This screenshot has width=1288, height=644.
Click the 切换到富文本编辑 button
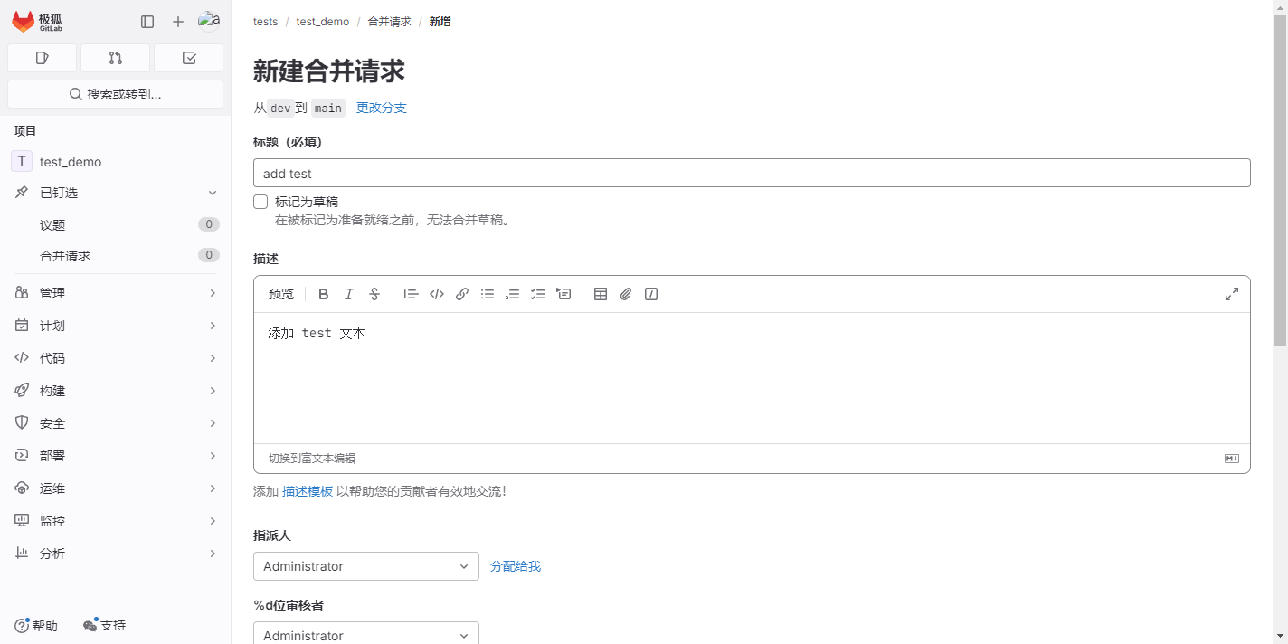coord(312,459)
